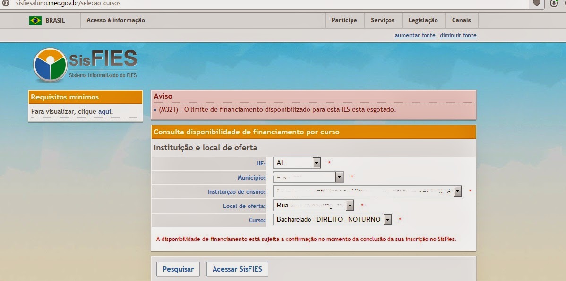
Task: Click the aumentar fonte link
Action: [415, 35]
